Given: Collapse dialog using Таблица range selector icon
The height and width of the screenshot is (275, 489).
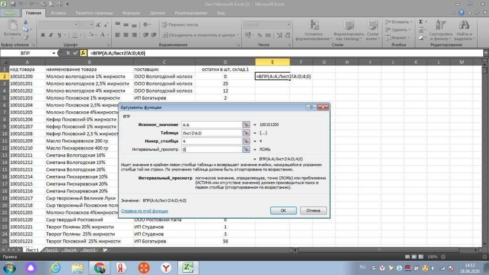Looking at the screenshot, I should 246,133.
